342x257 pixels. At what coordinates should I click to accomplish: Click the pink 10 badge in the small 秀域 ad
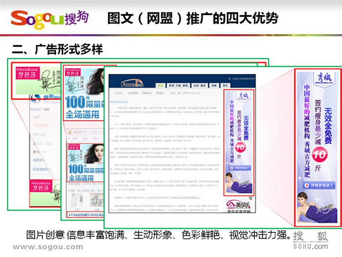(x=240, y=148)
